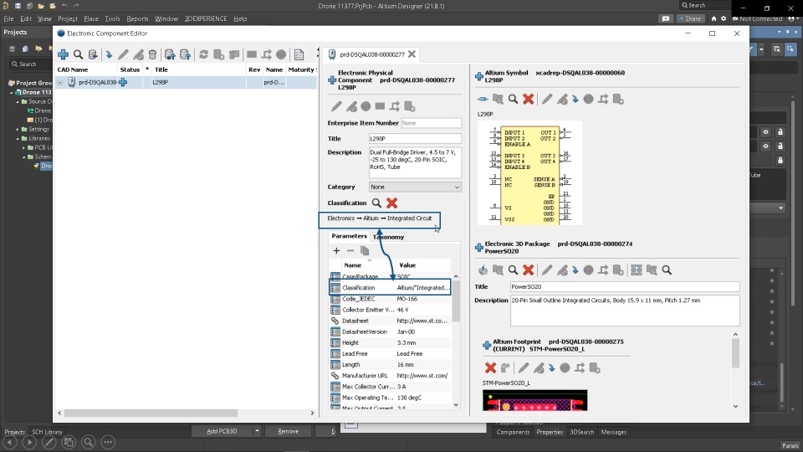Expand the prd-DSQAL038 row in the list
This screenshot has height=452, width=803.
[60, 82]
